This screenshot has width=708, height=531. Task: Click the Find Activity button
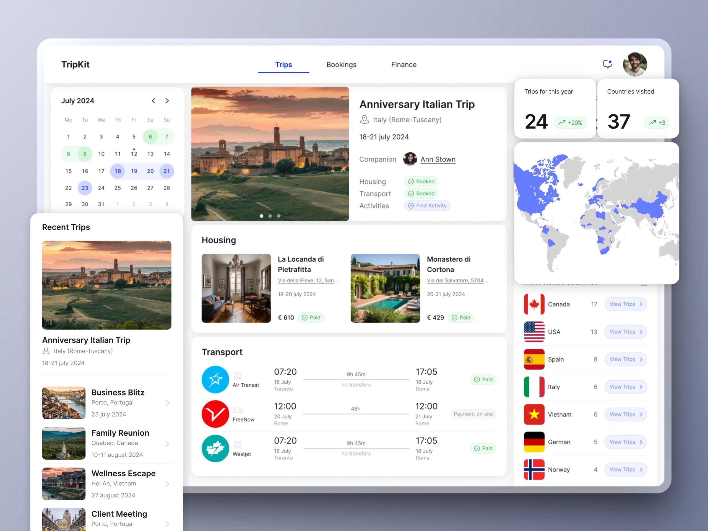click(x=427, y=205)
